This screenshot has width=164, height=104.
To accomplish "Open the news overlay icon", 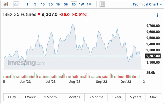I will coord(102,4).
